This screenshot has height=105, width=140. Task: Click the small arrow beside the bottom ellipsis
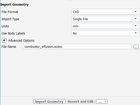(106, 102)
